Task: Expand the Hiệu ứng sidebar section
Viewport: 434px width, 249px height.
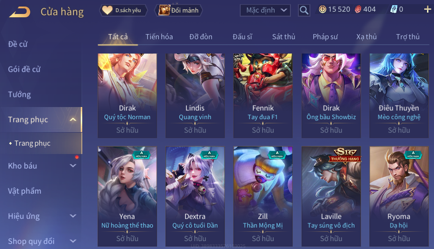Action: pos(73,216)
